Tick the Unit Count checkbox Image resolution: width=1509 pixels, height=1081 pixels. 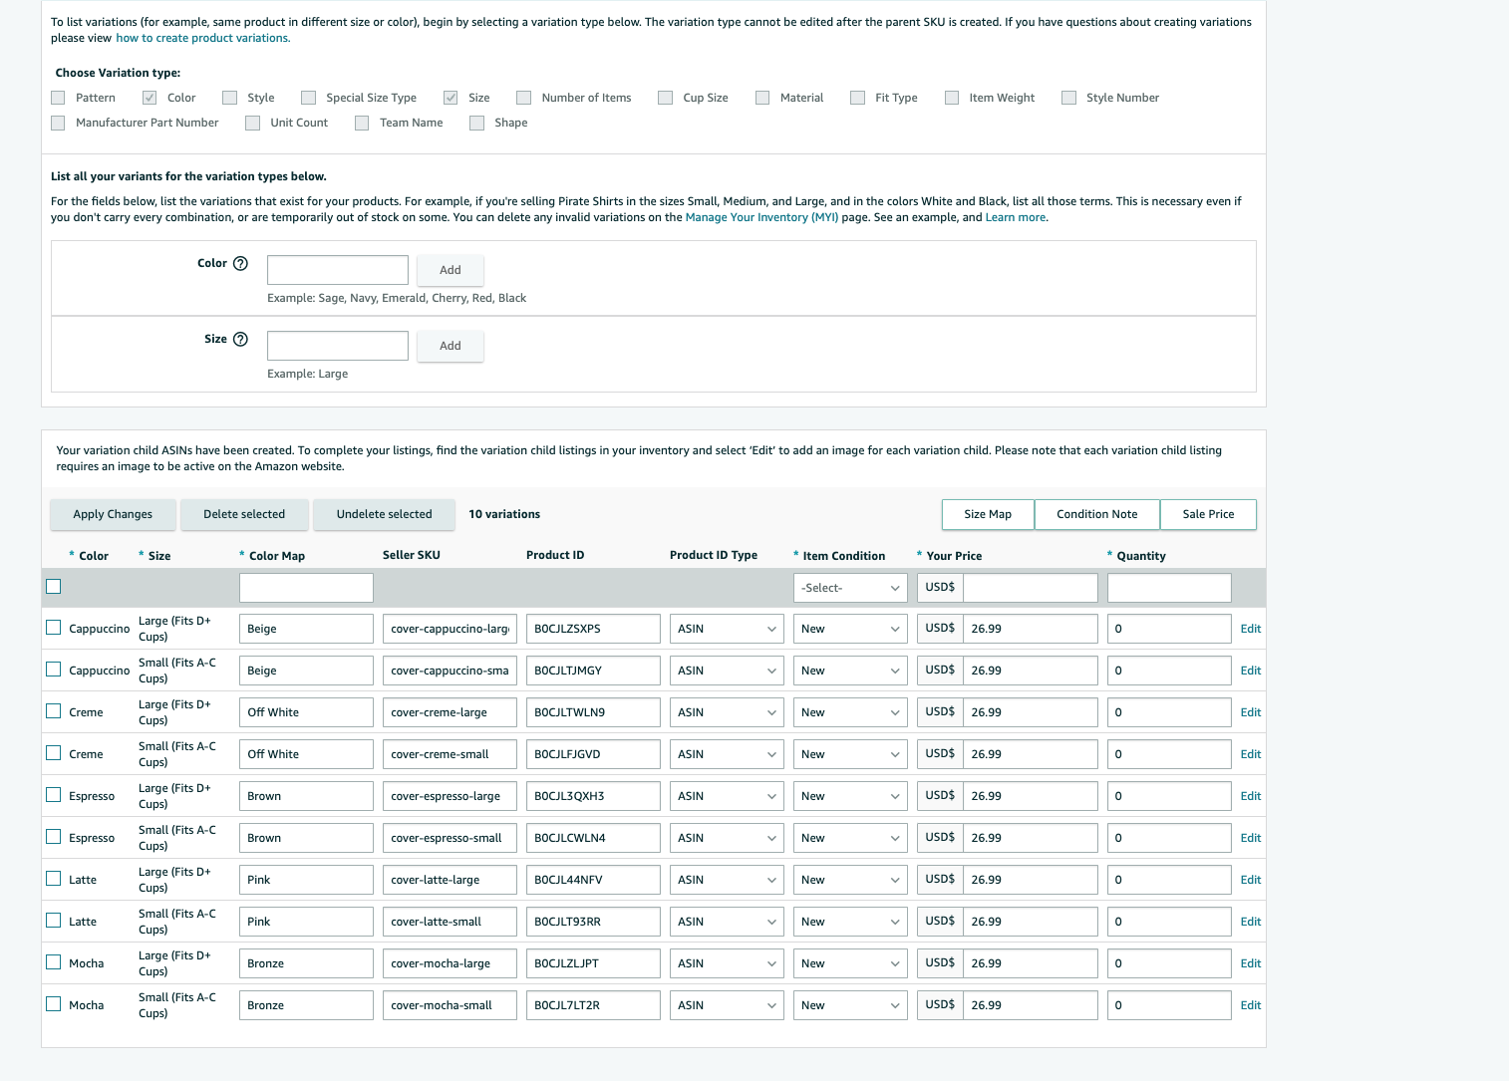point(253,123)
